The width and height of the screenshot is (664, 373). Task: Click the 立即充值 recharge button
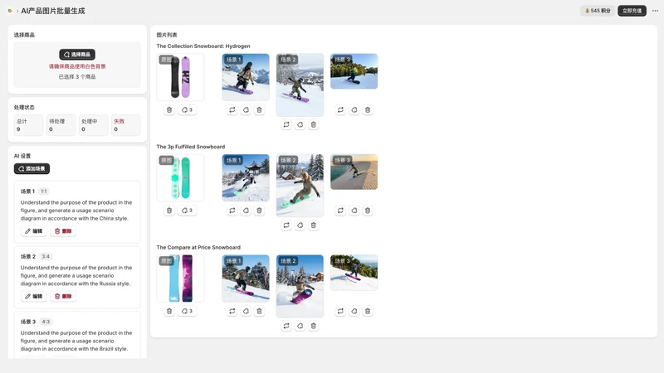point(632,11)
